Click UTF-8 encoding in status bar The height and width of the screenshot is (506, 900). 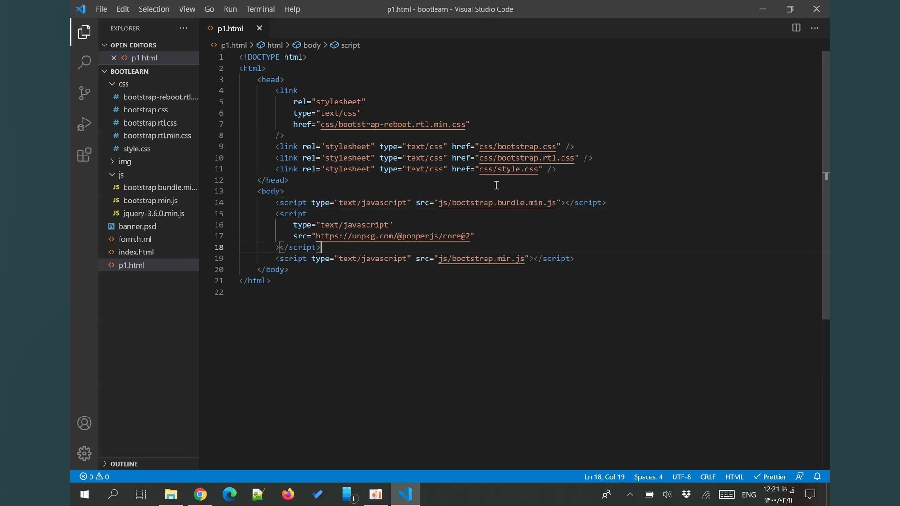[x=681, y=476]
